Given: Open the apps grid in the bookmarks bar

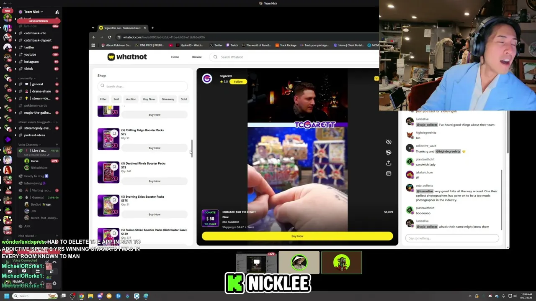Looking at the screenshot, I should tap(93, 45).
